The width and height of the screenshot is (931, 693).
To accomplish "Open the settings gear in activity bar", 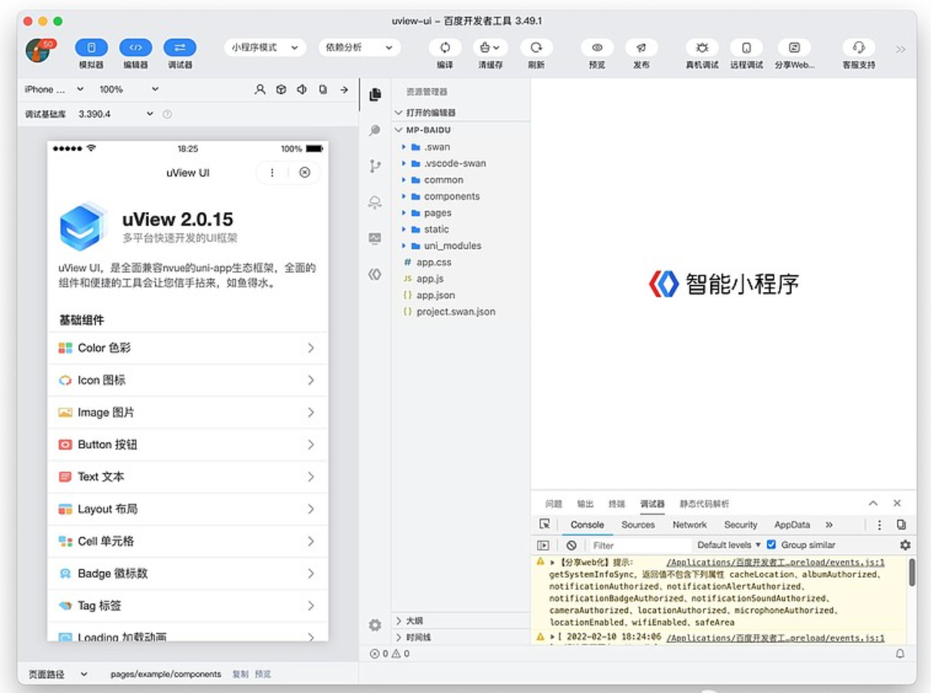I will point(375,625).
